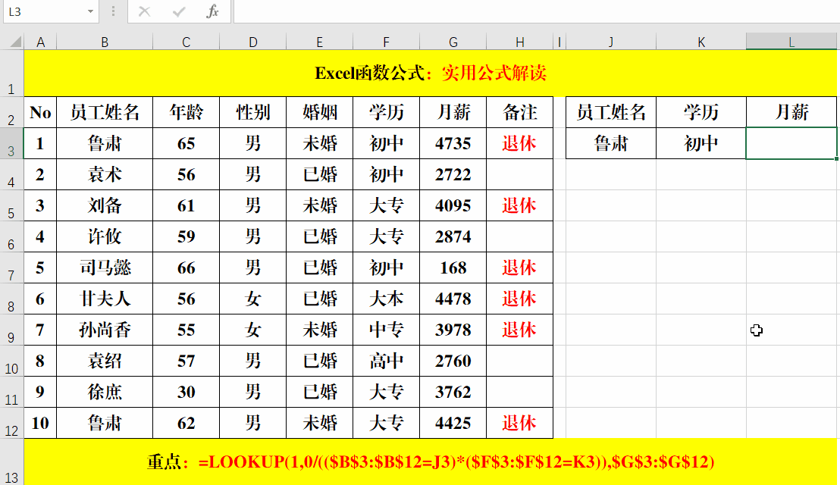Select name cell '孙尚香'
Viewport: 840px width, 485px height.
click(x=105, y=330)
